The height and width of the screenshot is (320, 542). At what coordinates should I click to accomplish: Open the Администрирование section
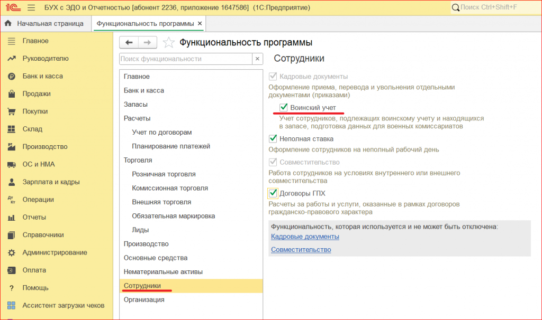55,252
